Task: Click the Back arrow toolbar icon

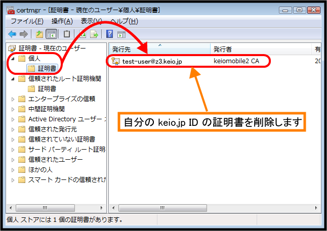Action: click(12, 34)
